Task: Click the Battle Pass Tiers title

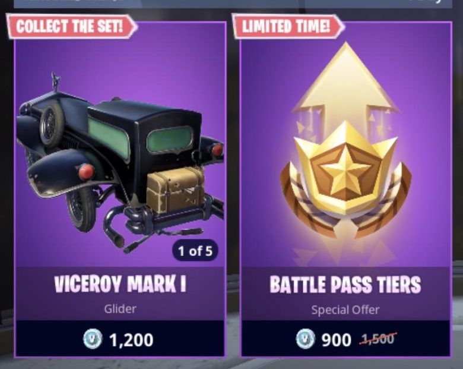Action: pos(345,285)
